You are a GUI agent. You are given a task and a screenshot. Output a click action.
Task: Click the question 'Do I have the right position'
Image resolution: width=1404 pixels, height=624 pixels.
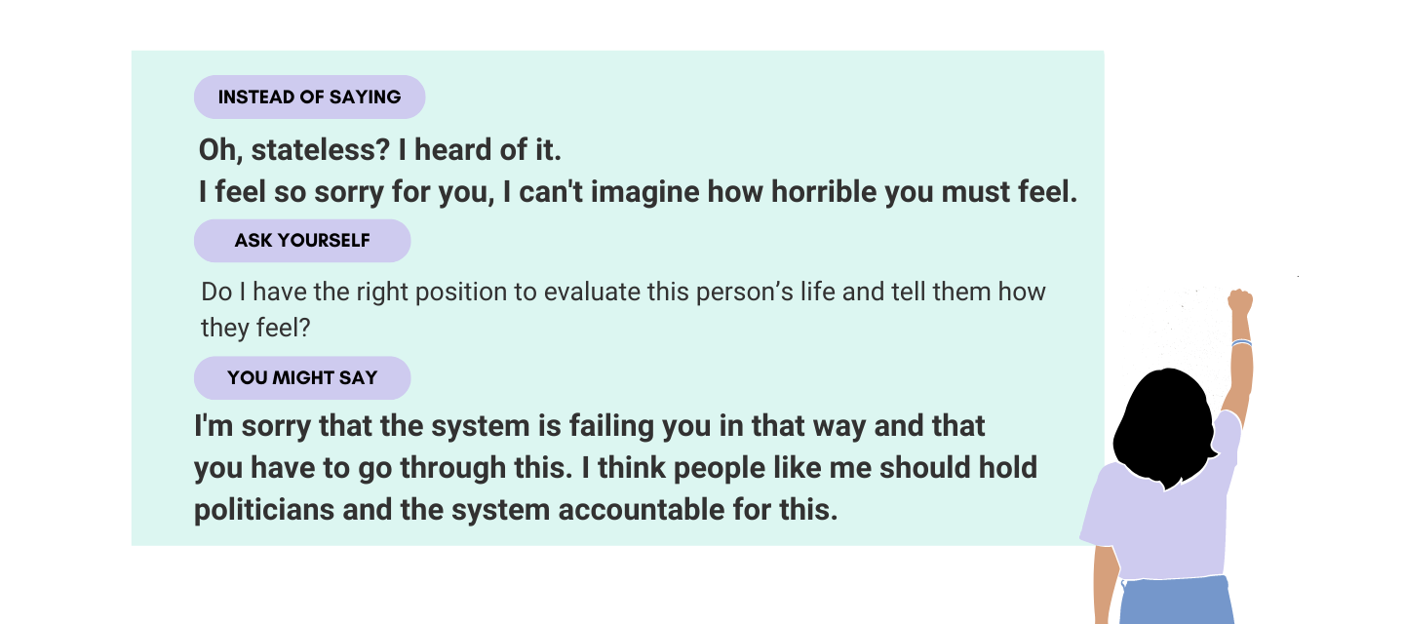tap(623, 292)
